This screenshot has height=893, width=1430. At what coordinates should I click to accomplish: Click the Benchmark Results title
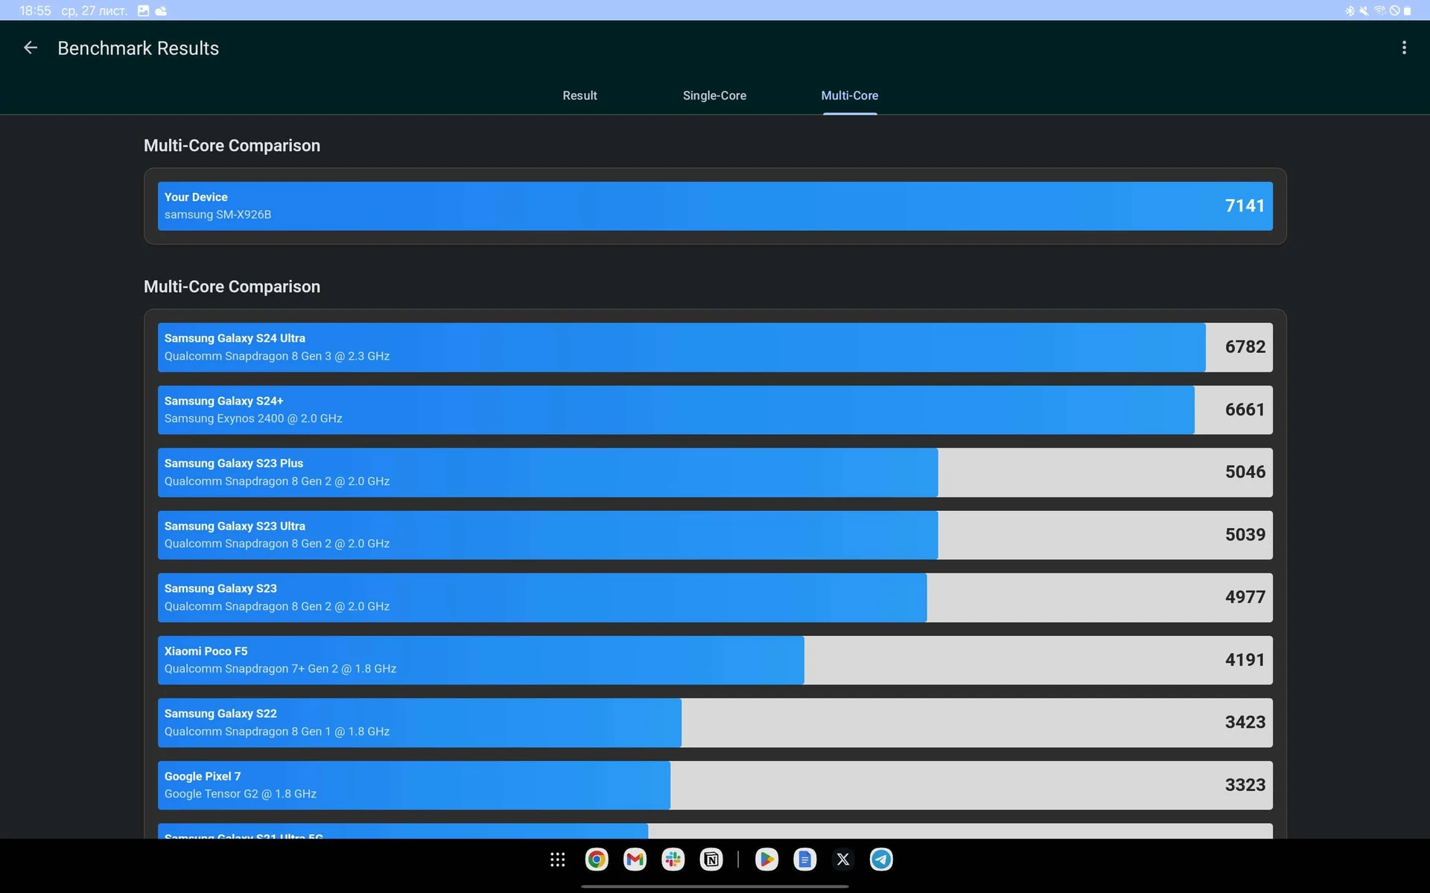[x=138, y=48]
